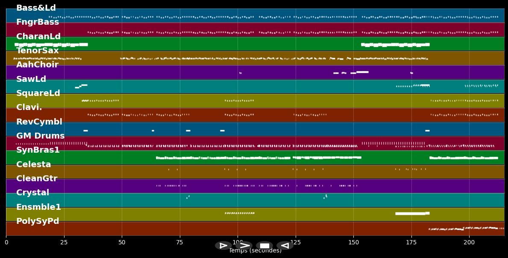Select the GM Drums track label
Viewport: 508px width, 258px height.
[40, 136]
